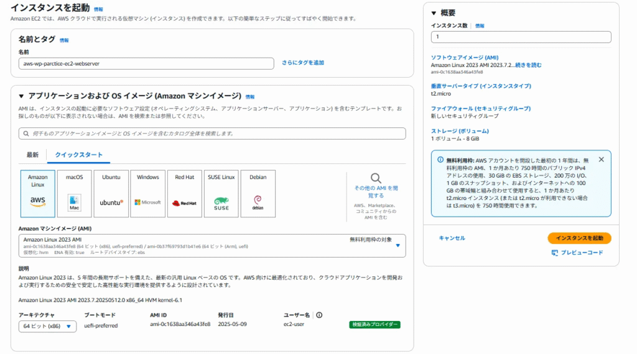The width and height of the screenshot is (637, 354).
Task: Click 情報 link beside インスタンス数
Action: pyautogui.click(x=480, y=26)
